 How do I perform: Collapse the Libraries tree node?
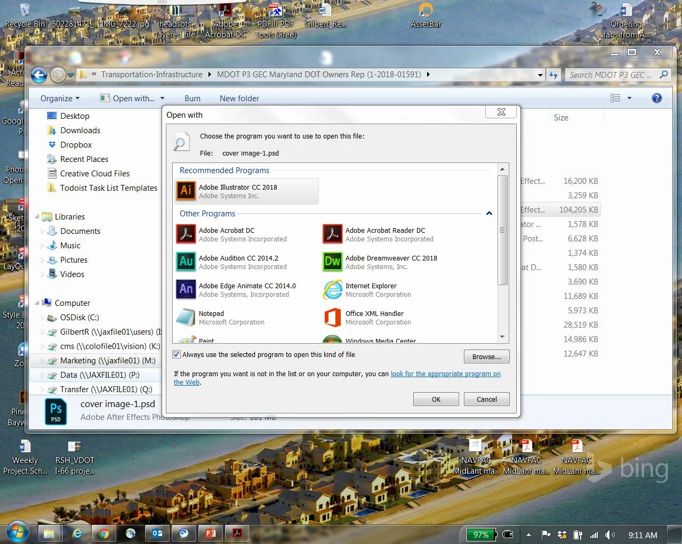coord(37,216)
